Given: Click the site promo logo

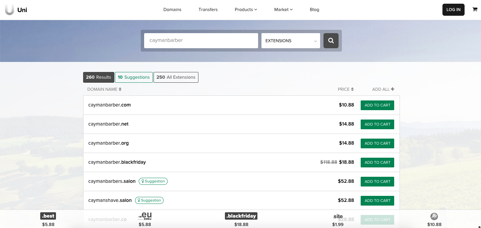Looking at the screenshot, I should click(338, 216).
